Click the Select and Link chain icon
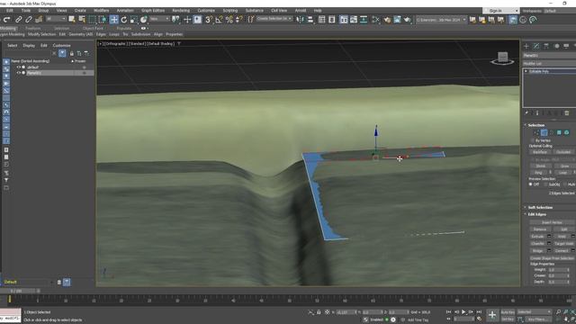This screenshot has width=576, height=324. [18, 20]
